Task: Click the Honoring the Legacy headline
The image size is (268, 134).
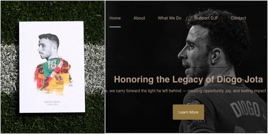Action: click(x=188, y=79)
